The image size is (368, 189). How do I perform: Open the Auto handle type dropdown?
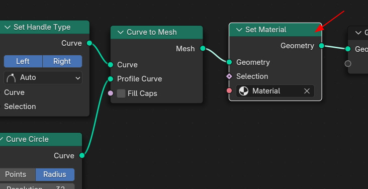(43, 78)
